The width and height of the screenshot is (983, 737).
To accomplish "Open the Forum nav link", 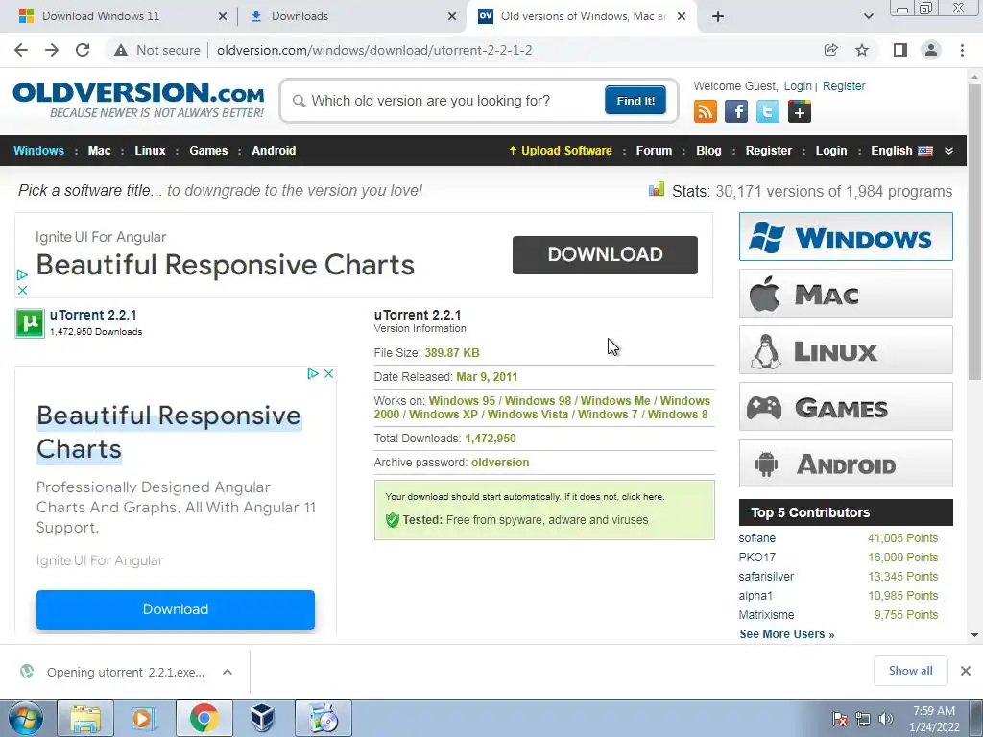I will [654, 151].
